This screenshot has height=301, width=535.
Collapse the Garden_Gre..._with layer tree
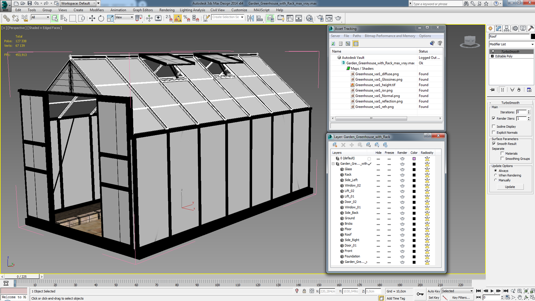pyautogui.click(x=333, y=164)
